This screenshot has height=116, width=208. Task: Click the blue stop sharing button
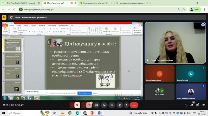pos(84,93)
